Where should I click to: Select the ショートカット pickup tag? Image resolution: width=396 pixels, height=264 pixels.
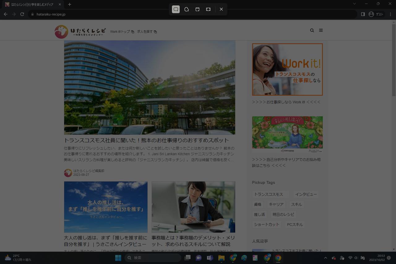click(x=267, y=224)
